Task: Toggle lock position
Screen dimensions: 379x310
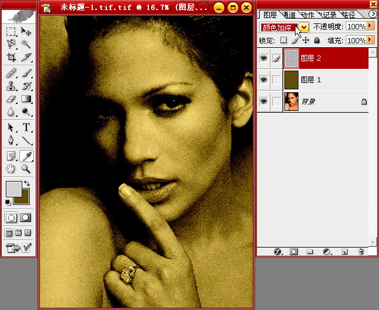Action: tap(306, 40)
